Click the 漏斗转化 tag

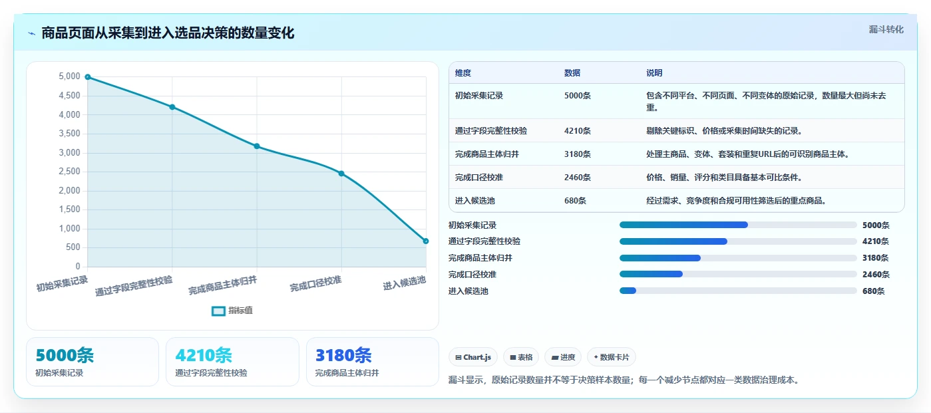(x=886, y=29)
